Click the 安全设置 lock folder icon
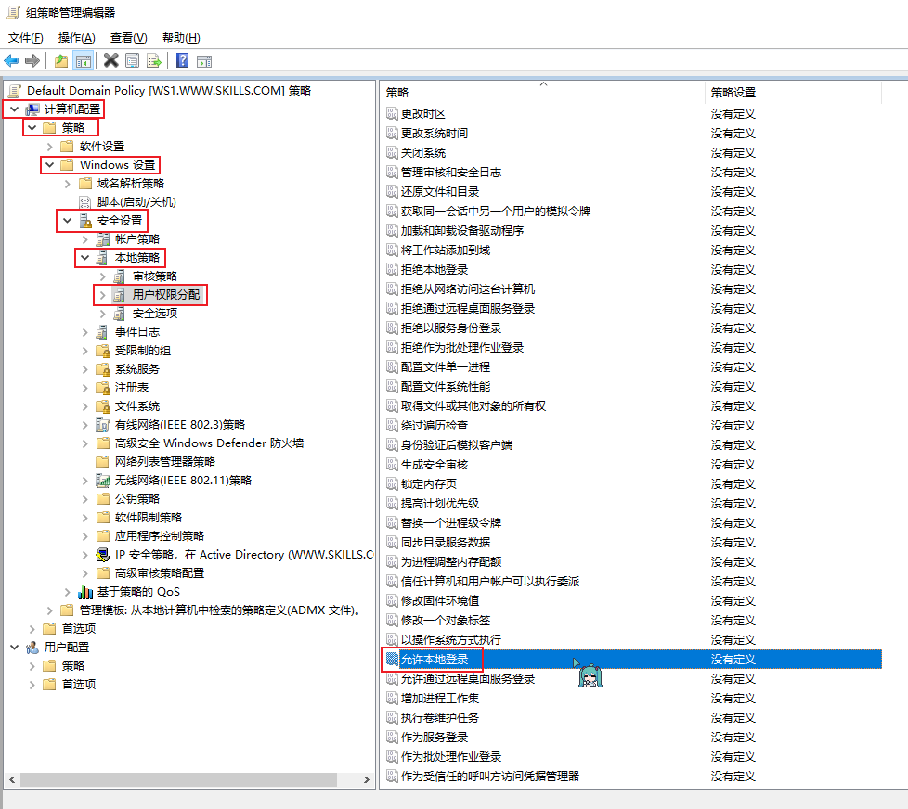908x809 pixels. click(x=85, y=221)
